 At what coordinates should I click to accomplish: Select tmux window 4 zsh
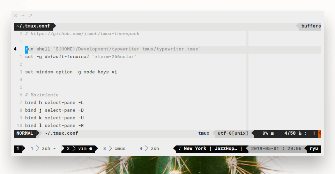[x=149, y=149]
